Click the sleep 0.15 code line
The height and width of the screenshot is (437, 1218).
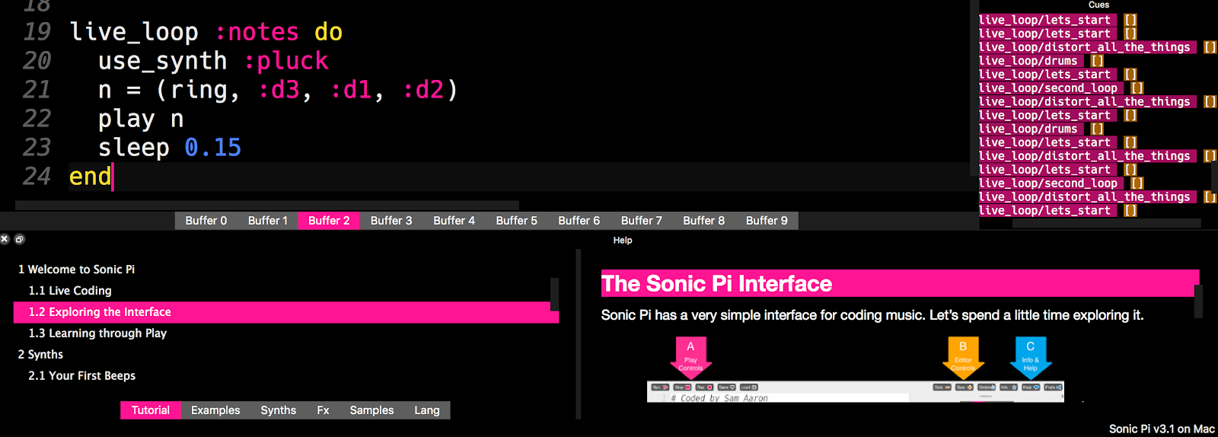point(170,148)
